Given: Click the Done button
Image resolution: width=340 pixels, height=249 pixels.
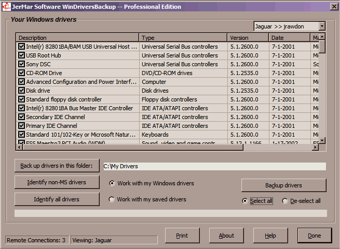Looking at the screenshot, I should click(x=315, y=236).
